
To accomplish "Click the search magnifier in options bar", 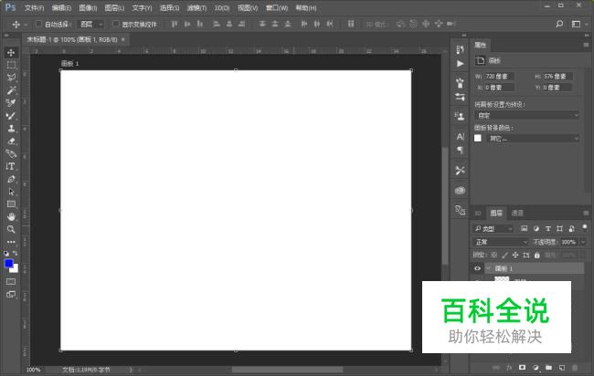I will 559,24.
